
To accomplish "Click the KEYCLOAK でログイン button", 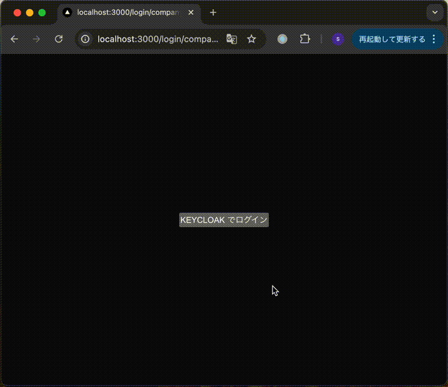I will click(224, 220).
